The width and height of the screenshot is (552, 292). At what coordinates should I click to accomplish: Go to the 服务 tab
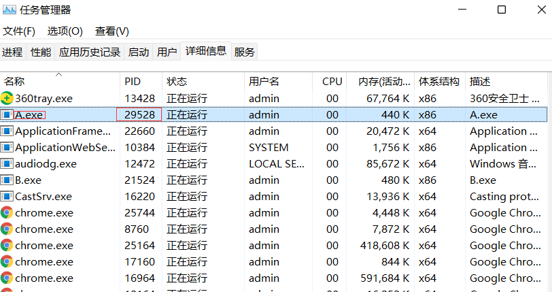245,52
